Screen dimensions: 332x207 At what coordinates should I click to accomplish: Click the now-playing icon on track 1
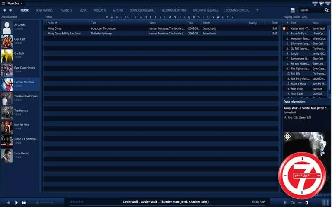[x=284, y=28]
